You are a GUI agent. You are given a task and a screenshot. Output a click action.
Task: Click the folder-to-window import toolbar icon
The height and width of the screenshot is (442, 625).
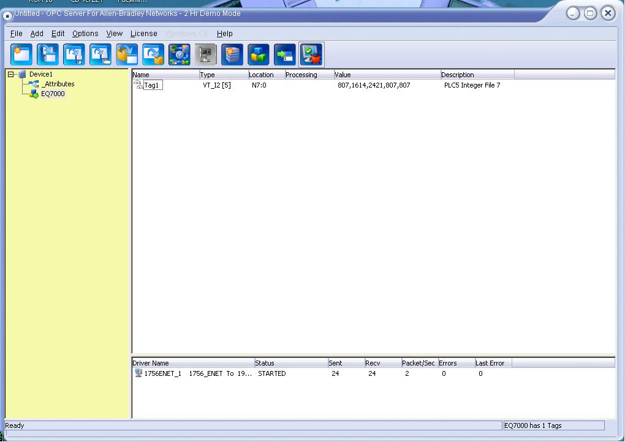click(127, 54)
